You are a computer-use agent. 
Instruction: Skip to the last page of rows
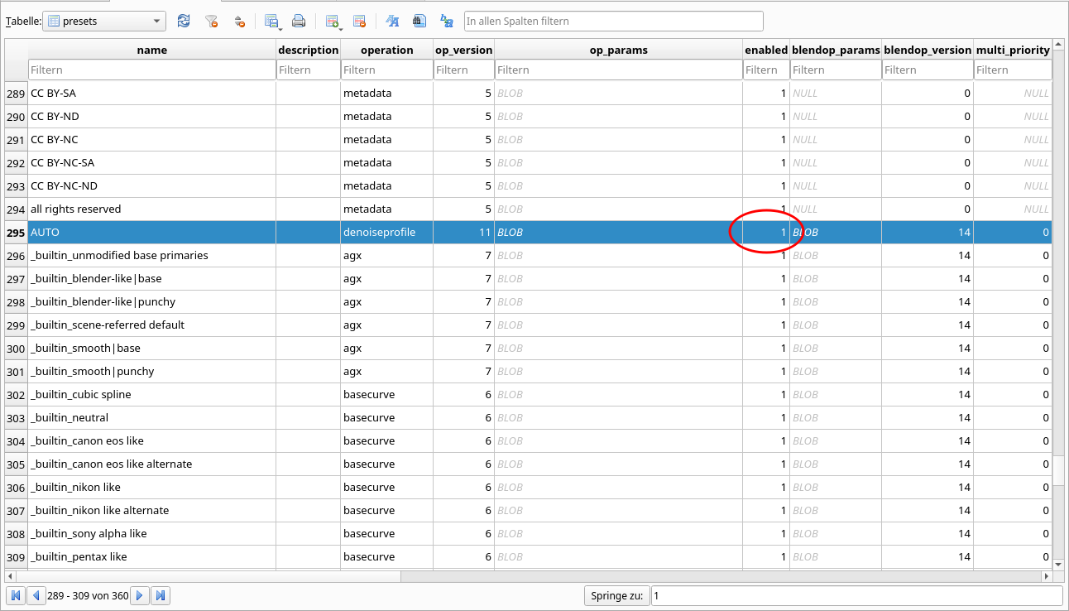pos(161,595)
